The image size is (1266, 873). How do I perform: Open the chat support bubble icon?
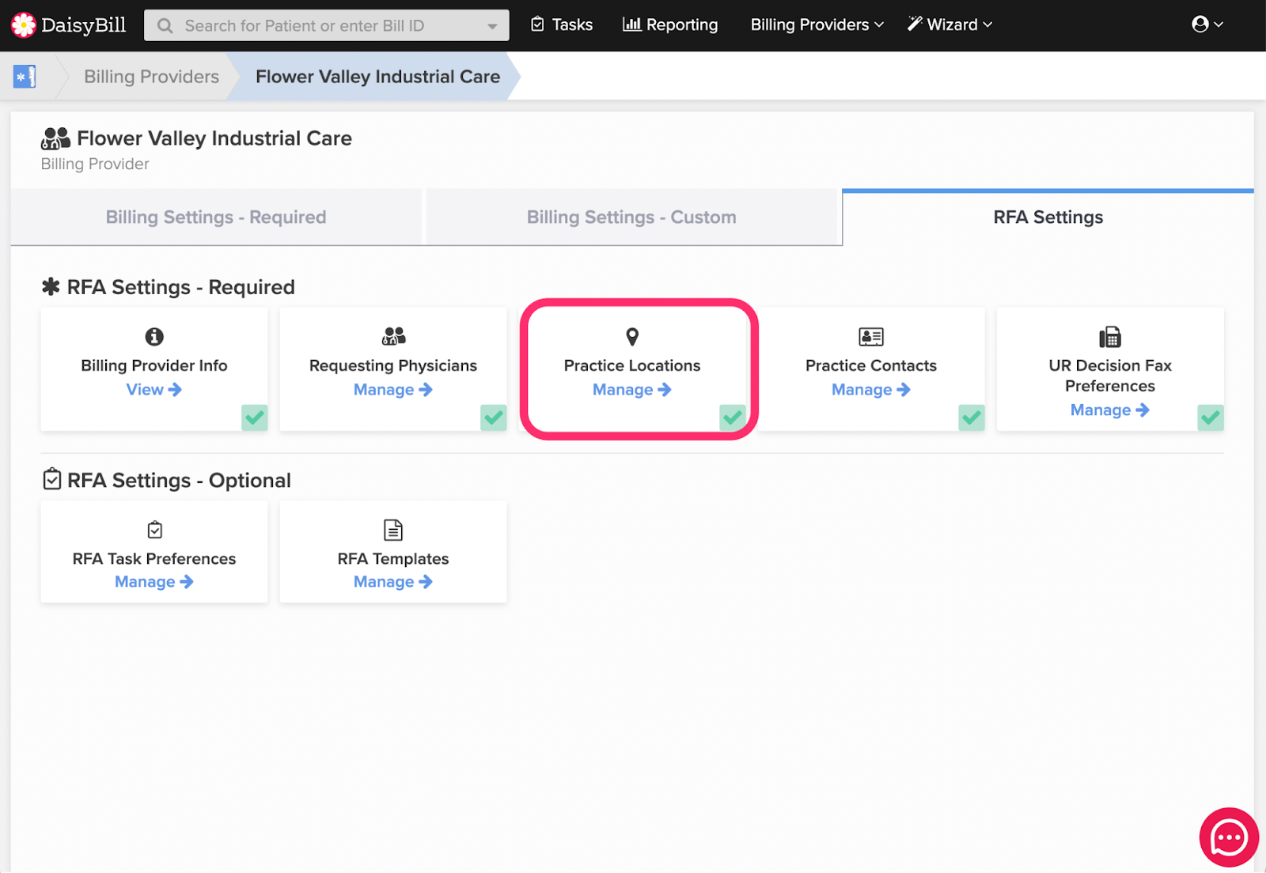click(1229, 837)
